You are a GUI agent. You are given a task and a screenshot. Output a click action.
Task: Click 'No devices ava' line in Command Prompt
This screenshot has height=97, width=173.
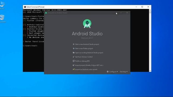coord(35,37)
